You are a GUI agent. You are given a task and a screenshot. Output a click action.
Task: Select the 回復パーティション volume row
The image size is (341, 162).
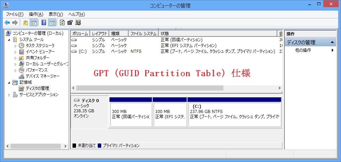pos(176,40)
